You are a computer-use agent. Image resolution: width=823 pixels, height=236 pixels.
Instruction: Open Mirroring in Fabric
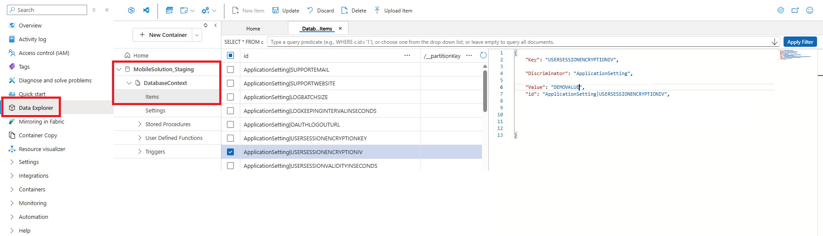click(x=41, y=121)
